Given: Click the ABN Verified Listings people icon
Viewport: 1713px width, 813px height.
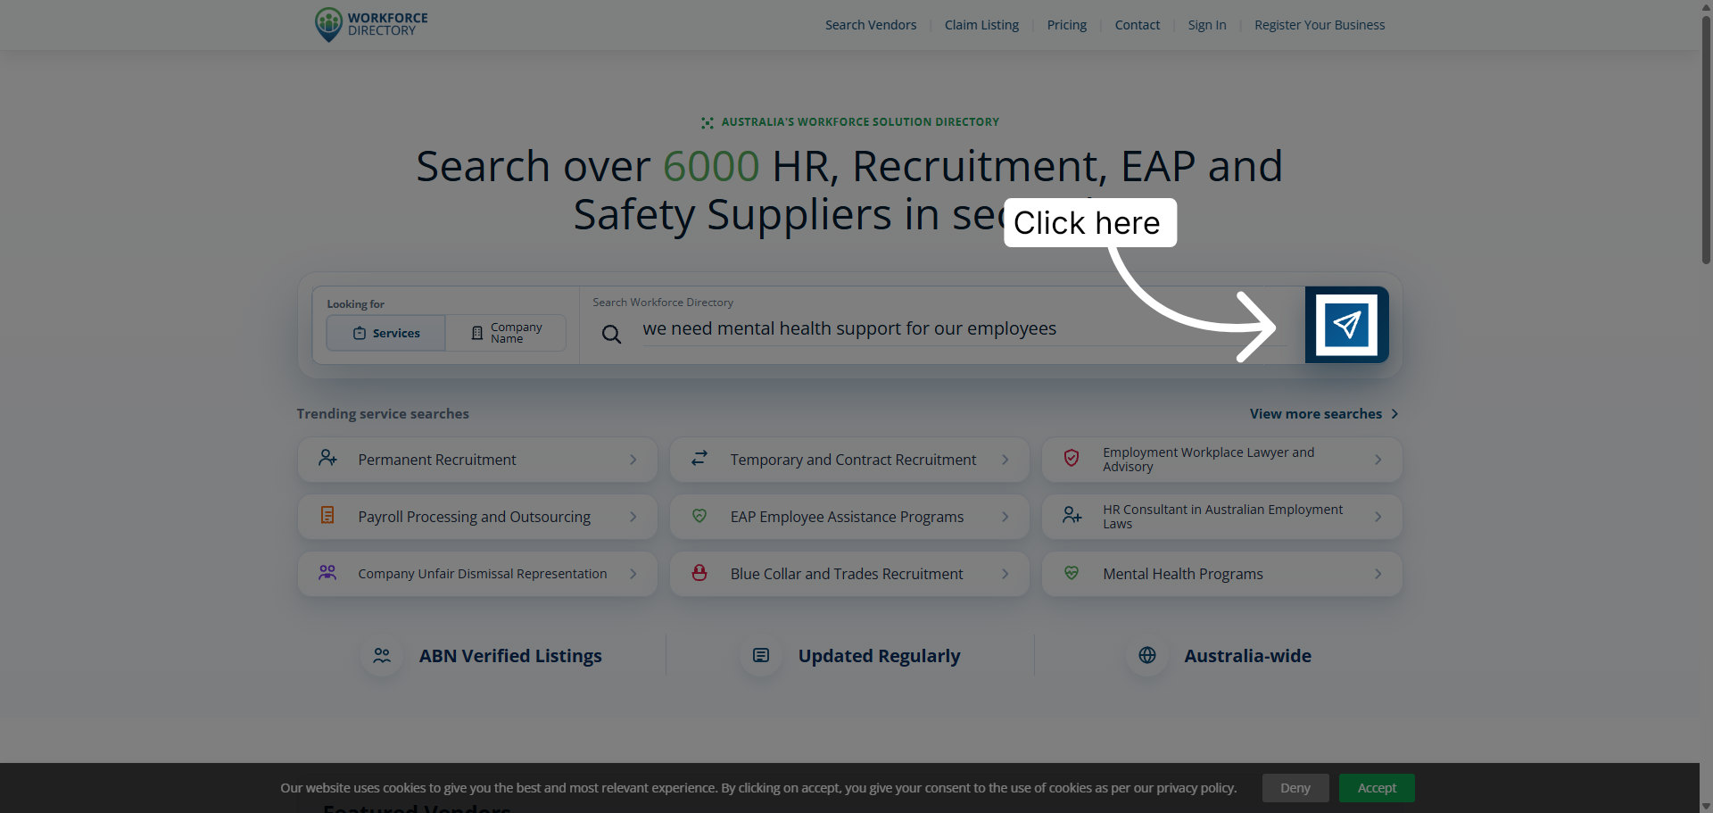Looking at the screenshot, I should coord(382,655).
